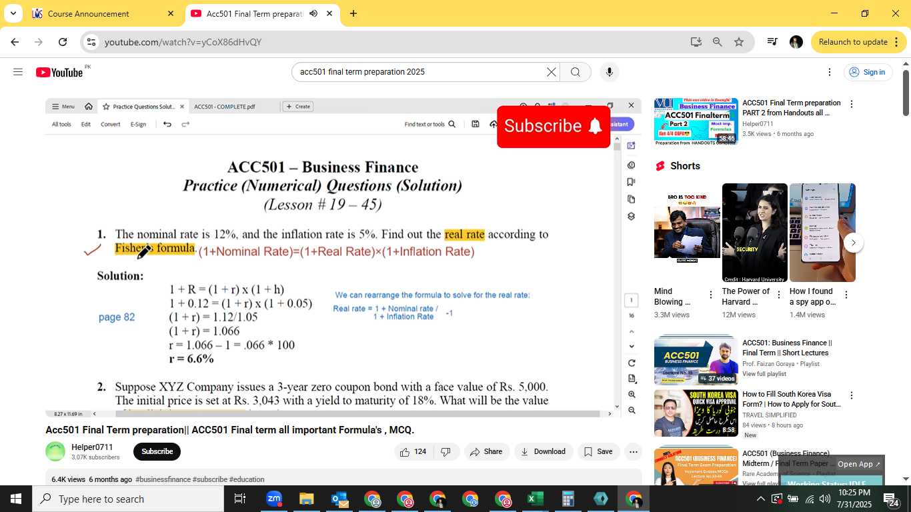911x512 pixels.
Task: Go to the YouTube home logo
Action: [59, 72]
